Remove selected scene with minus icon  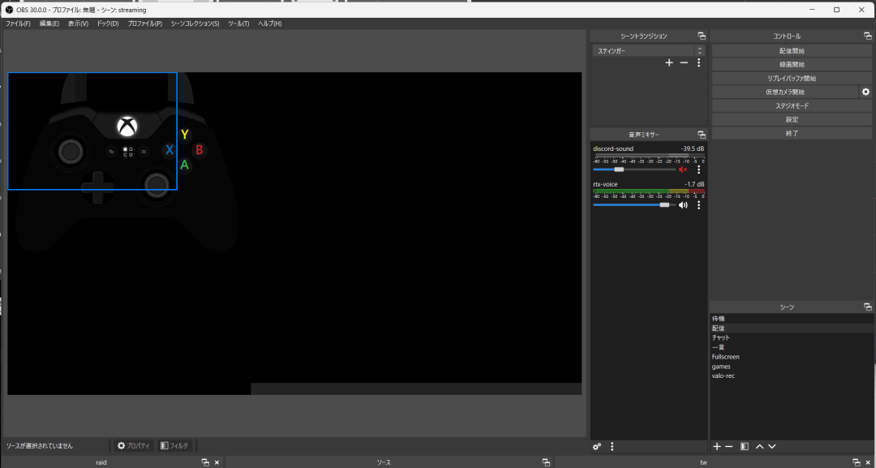tap(728, 446)
